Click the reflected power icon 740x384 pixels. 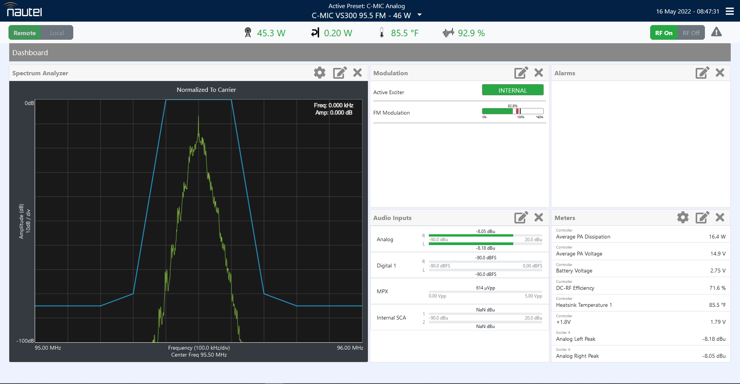point(315,33)
